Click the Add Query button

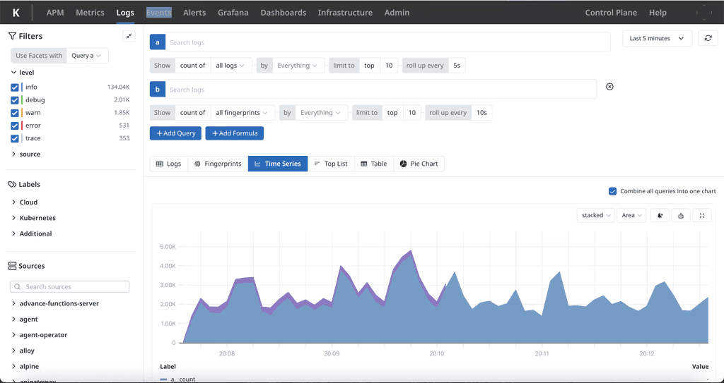click(x=176, y=133)
